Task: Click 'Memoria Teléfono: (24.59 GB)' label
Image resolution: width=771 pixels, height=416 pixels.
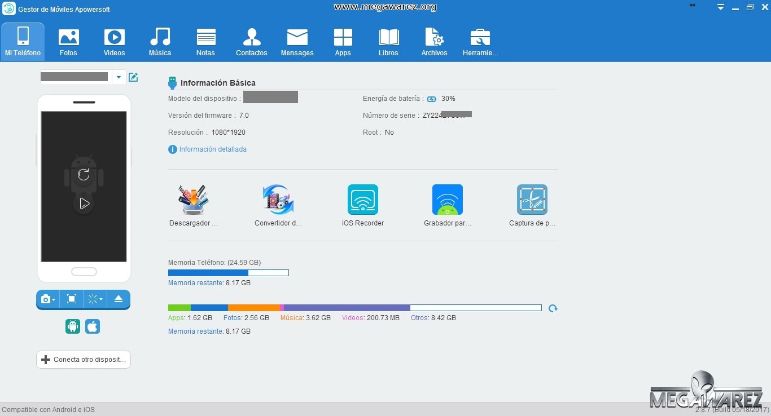Action: coord(214,263)
